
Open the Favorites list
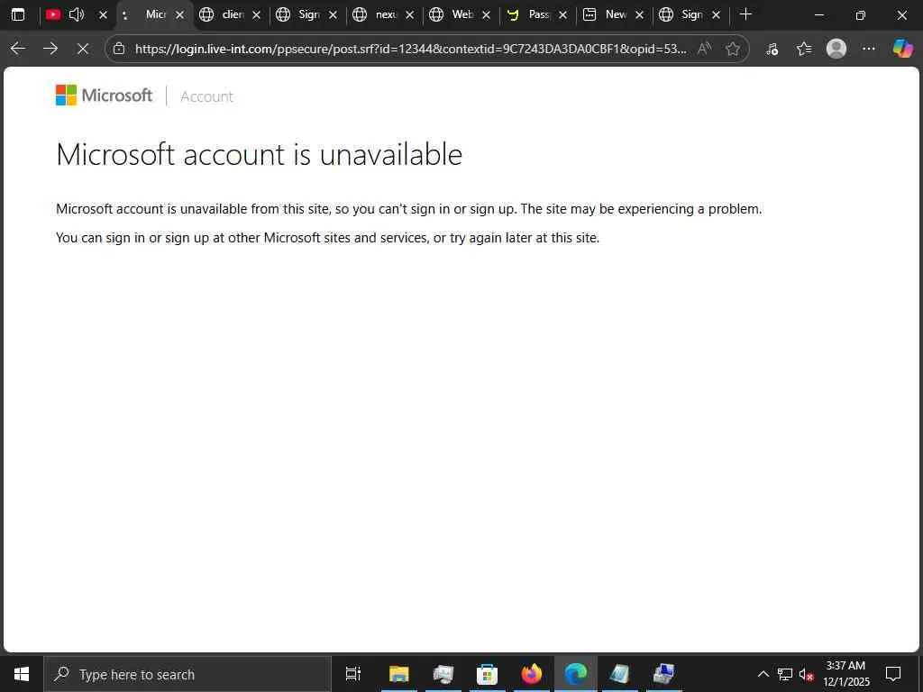coord(804,49)
